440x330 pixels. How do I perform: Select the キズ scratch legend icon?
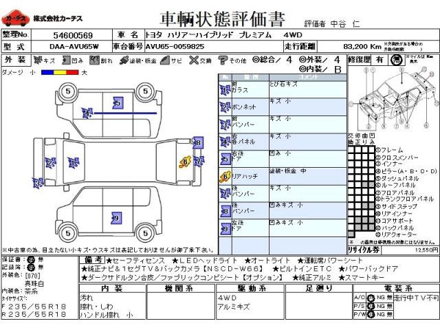tap(38, 60)
